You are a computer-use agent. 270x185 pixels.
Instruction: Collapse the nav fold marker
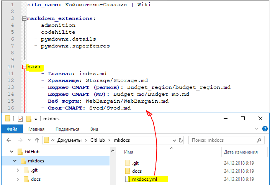[24, 67]
